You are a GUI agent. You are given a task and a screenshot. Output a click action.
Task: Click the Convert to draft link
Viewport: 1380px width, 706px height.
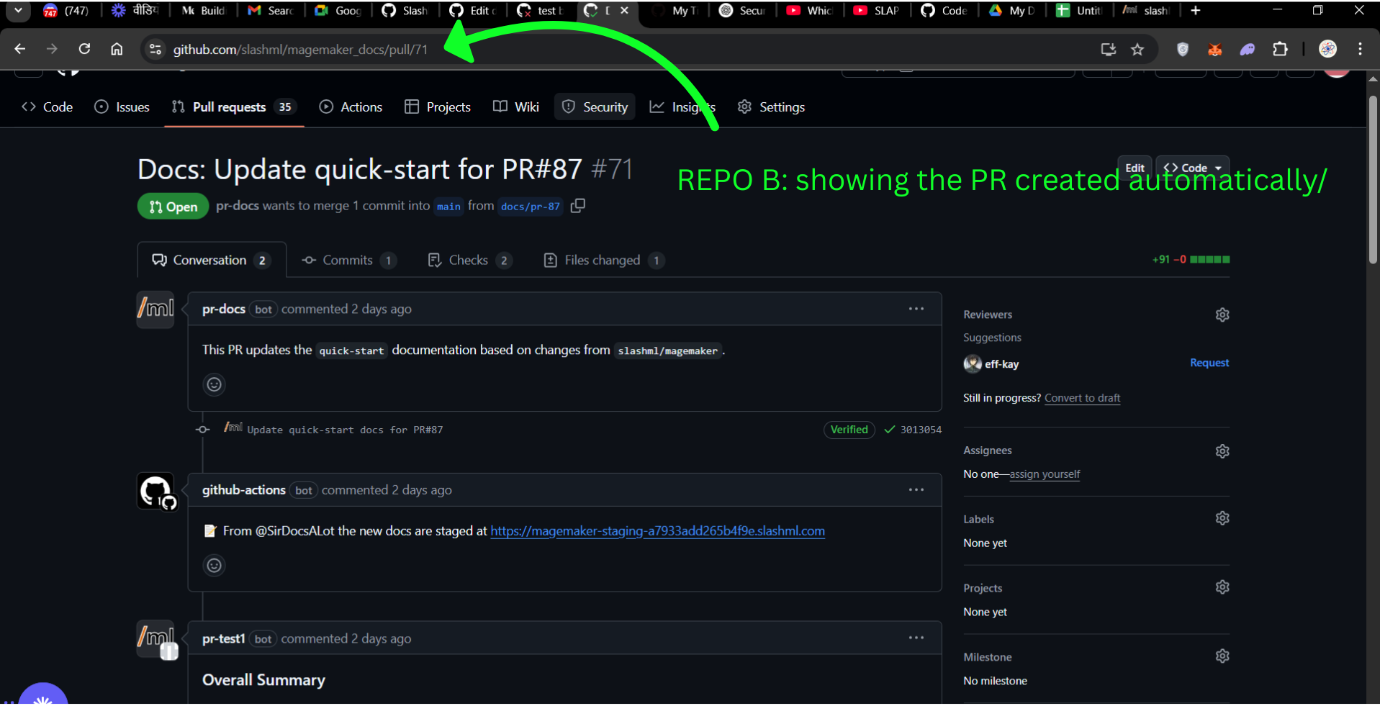[1082, 398]
